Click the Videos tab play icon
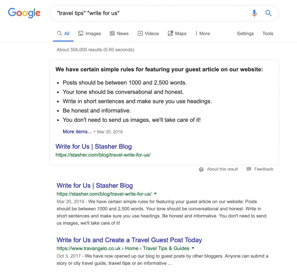 (x=140, y=33)
